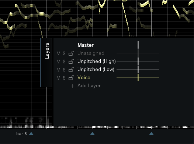
Task: Click the bar 8 triangle marker
Action: coord(31,134)
